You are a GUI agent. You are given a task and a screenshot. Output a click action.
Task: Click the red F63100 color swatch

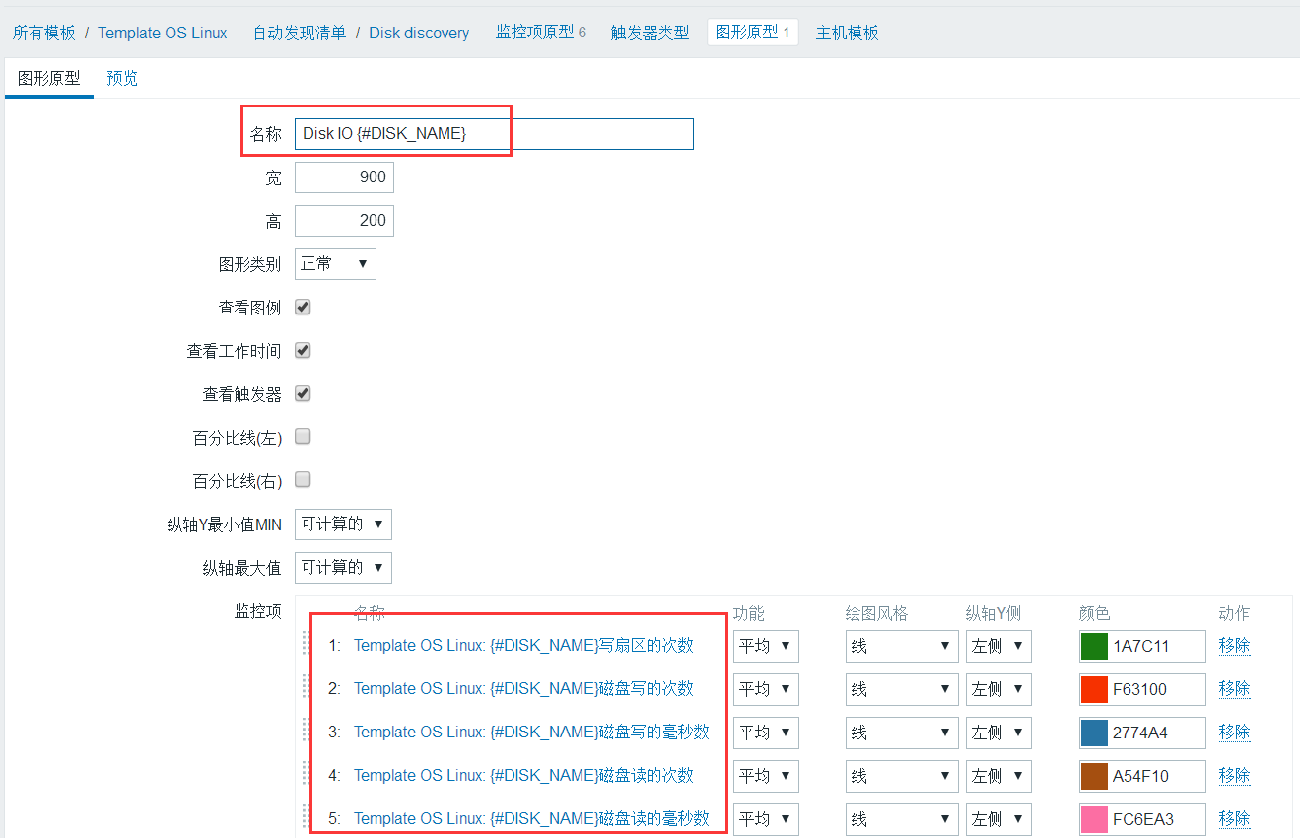tap(1094, 689)
